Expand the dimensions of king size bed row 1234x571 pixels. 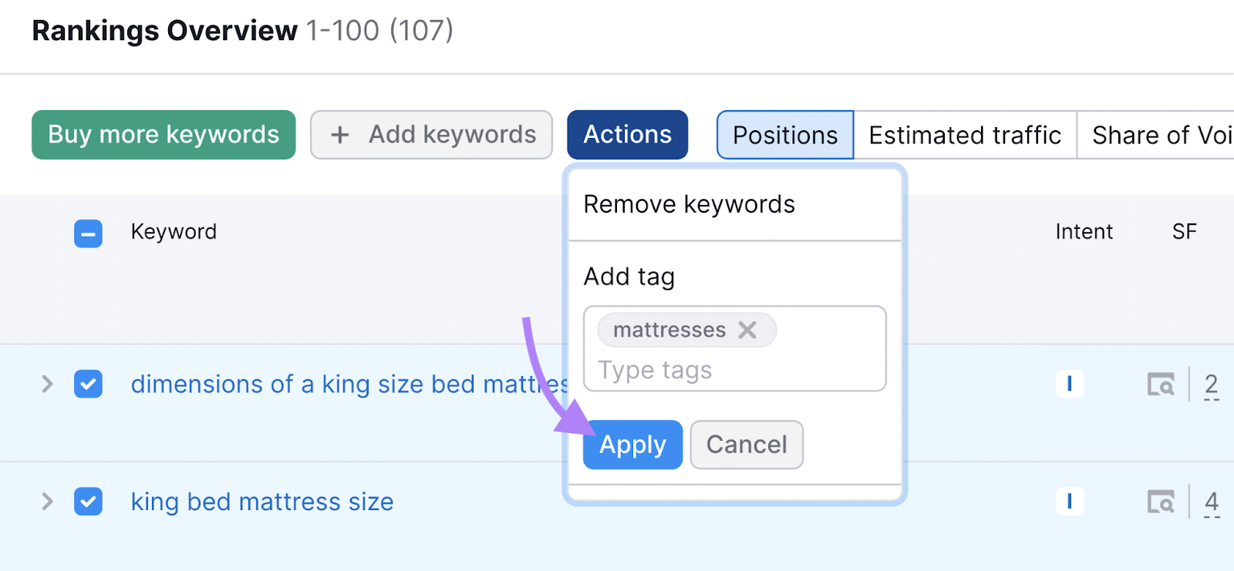pos(47,384)
